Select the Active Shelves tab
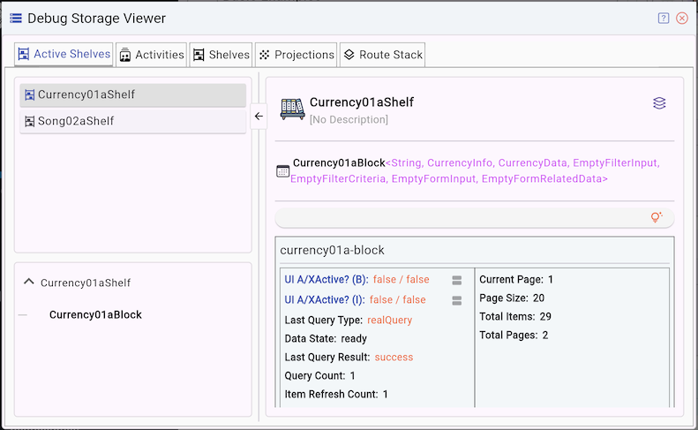 tap(64, 55)
